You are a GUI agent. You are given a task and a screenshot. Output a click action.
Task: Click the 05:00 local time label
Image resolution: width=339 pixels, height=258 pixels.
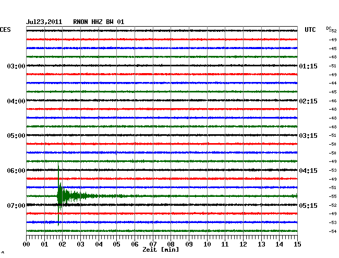point(16,136)
